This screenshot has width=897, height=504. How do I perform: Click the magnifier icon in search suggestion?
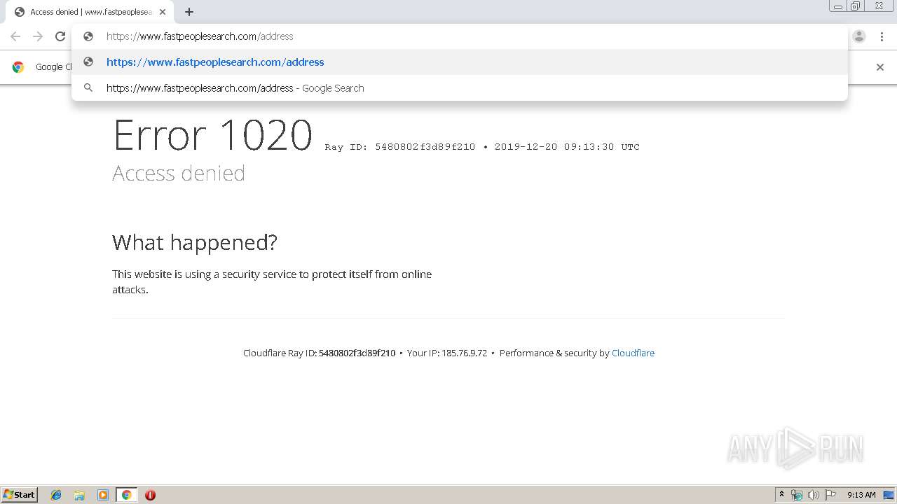tap(88, 88)
